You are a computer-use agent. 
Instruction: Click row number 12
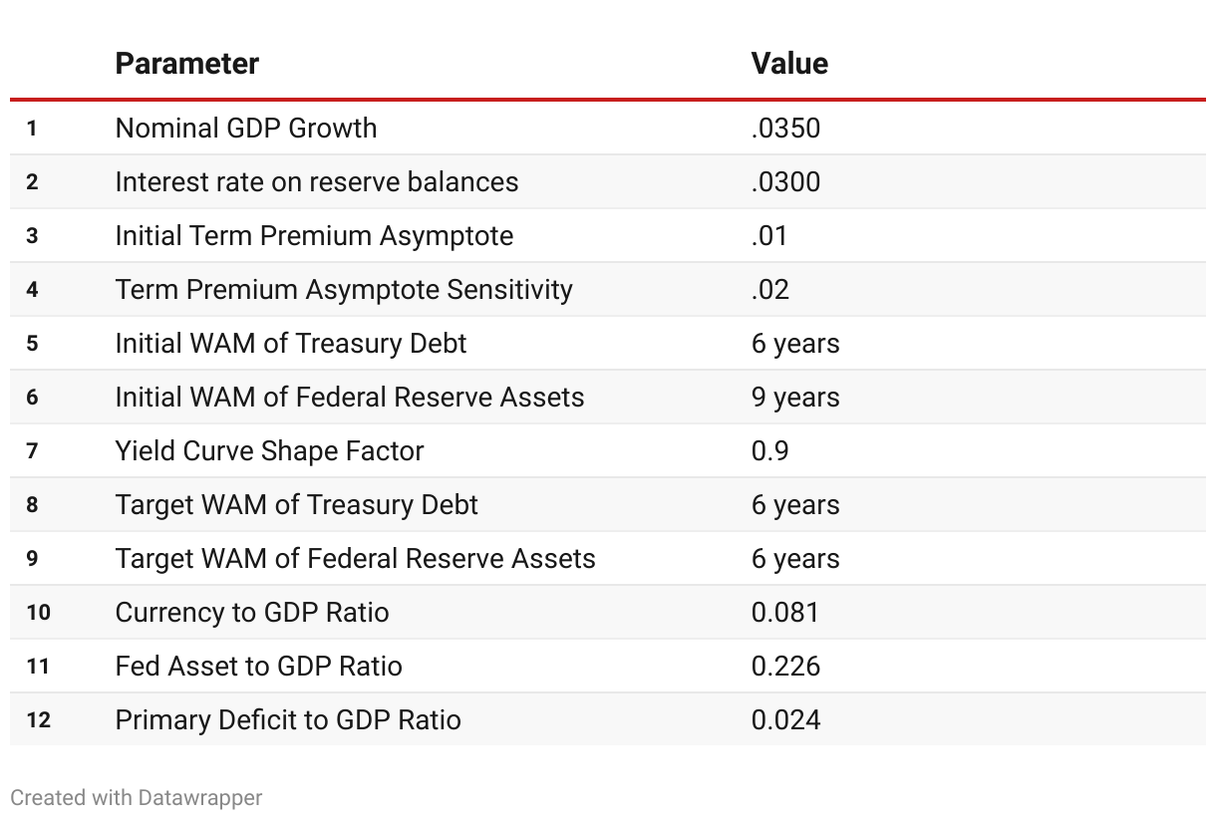pos(38,720)
